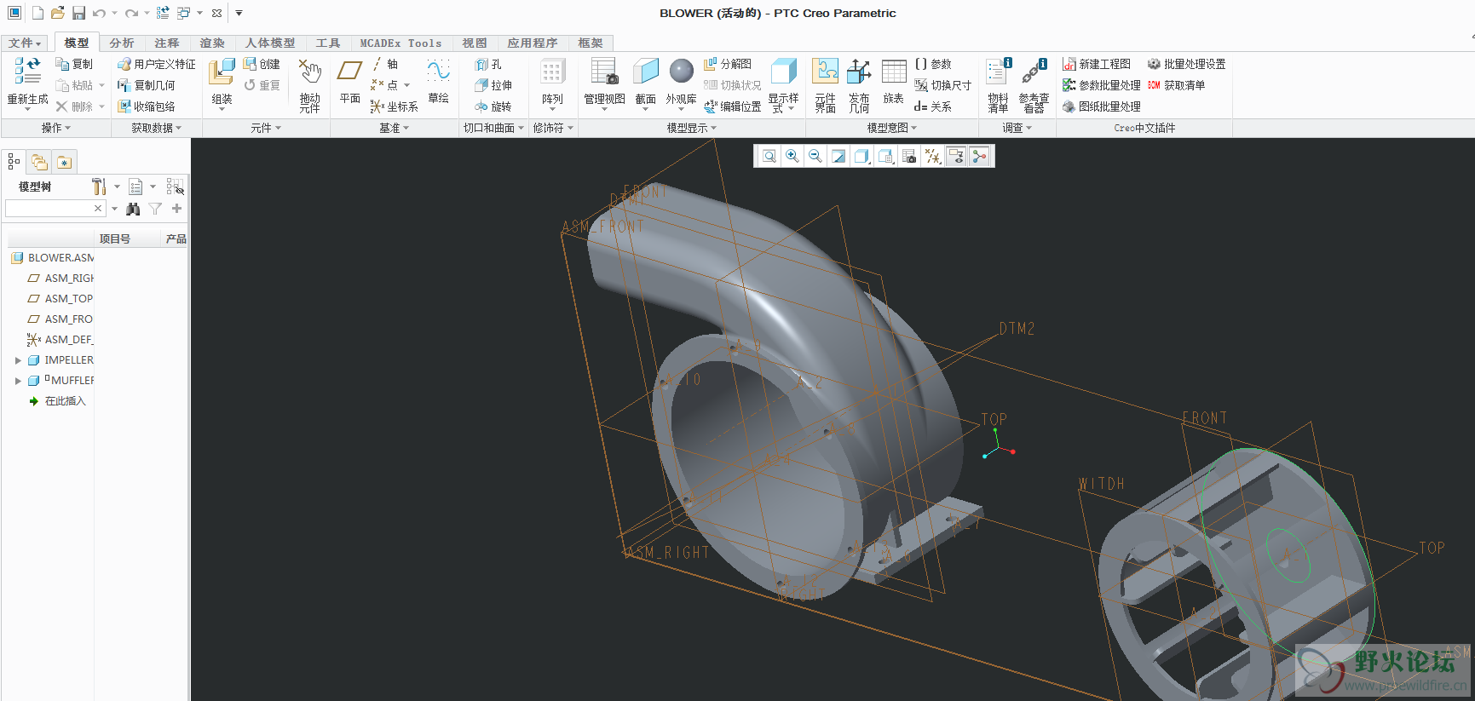
Task: Open the 模型显示 group dropdown
Action: click(691, 128)
